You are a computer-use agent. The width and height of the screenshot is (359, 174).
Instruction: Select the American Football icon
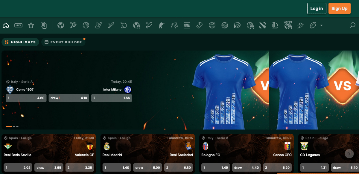[313, 25]
